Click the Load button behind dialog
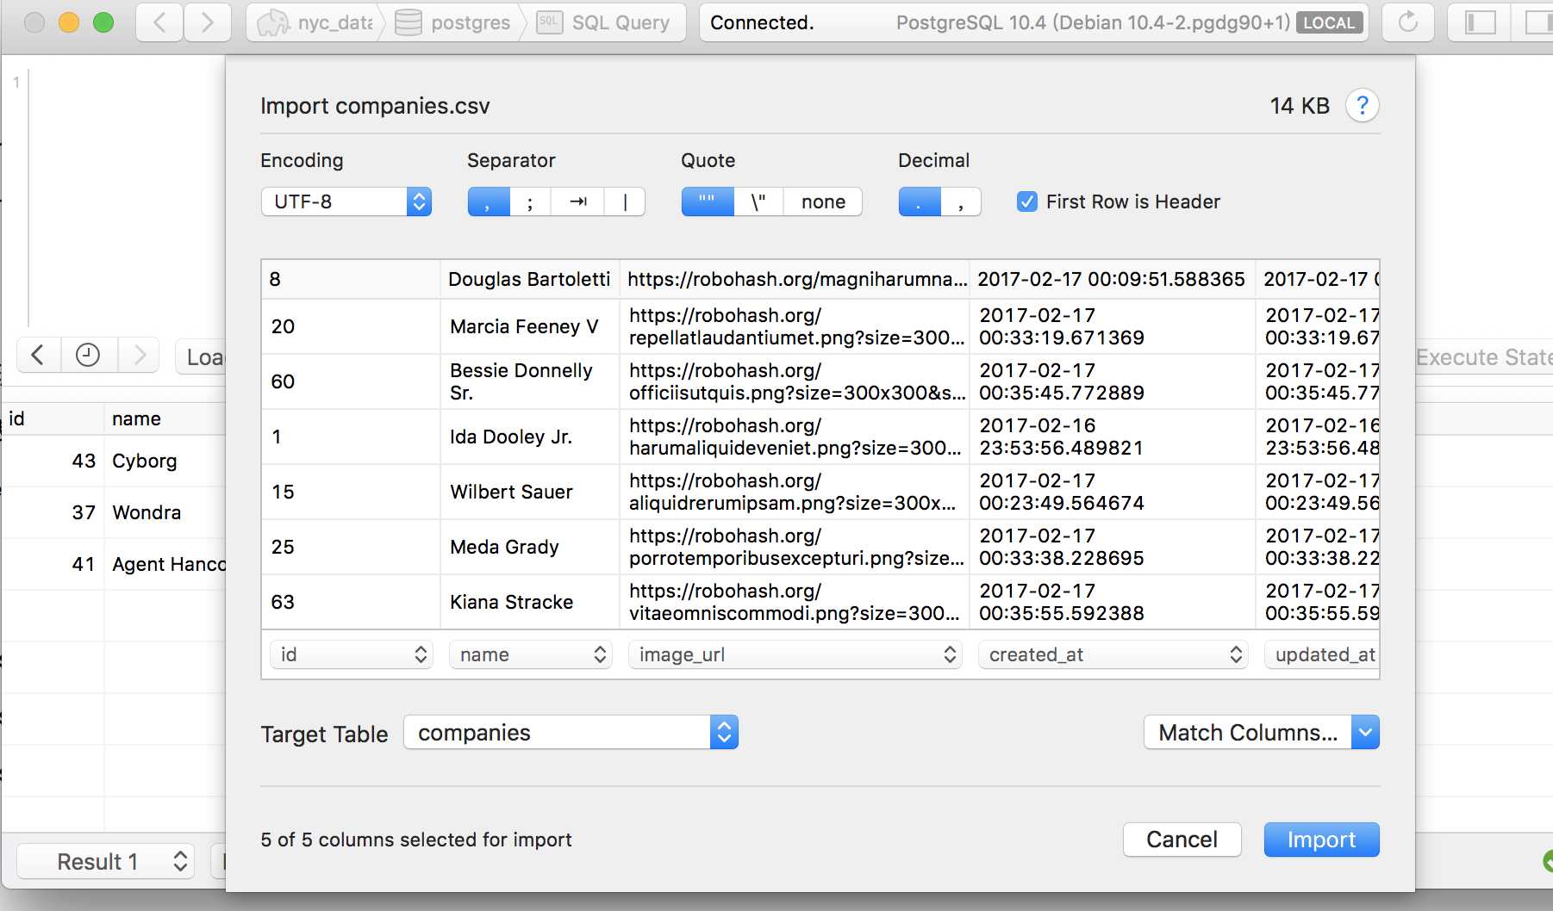 click(202, 356)
